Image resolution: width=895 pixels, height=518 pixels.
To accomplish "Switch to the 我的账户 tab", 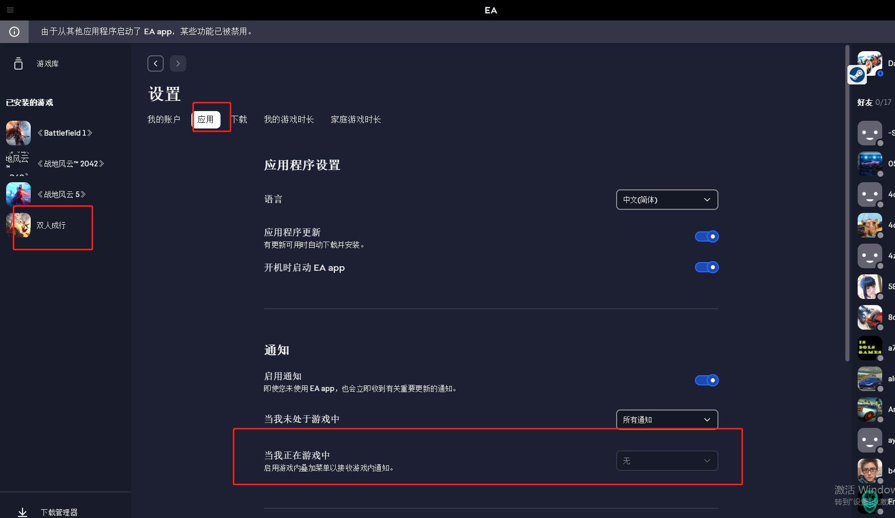I will (x=164, y=119).
